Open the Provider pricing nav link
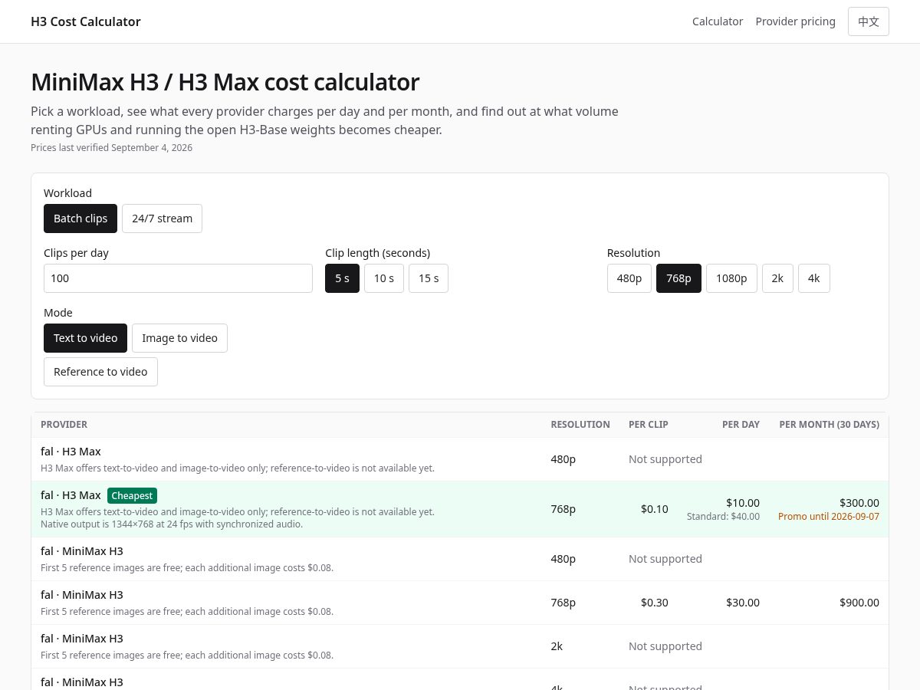The image size is (920, 690). 795,21
